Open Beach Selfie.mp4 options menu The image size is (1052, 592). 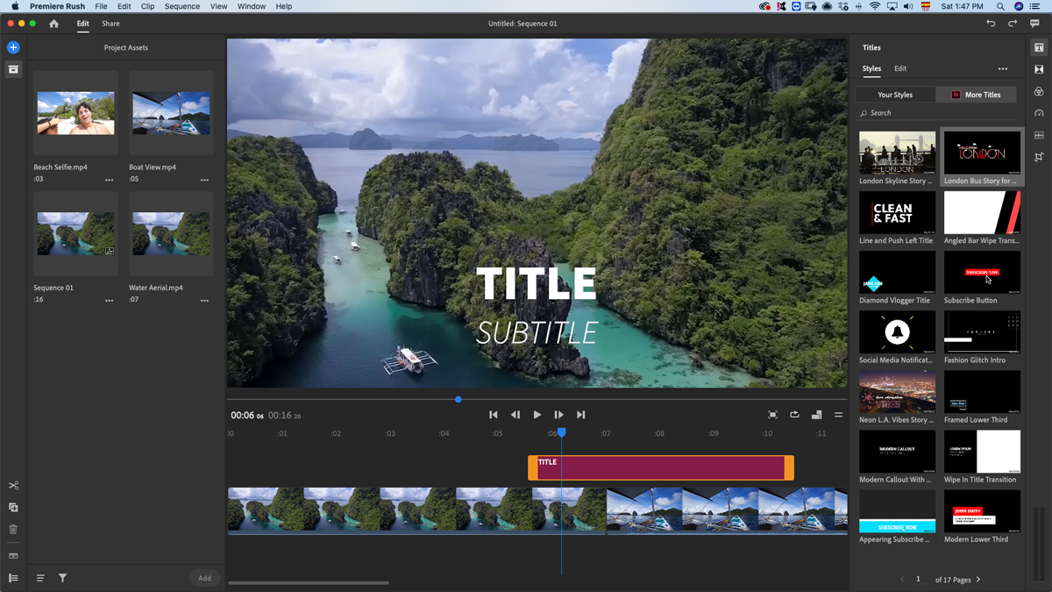(110, 180)
